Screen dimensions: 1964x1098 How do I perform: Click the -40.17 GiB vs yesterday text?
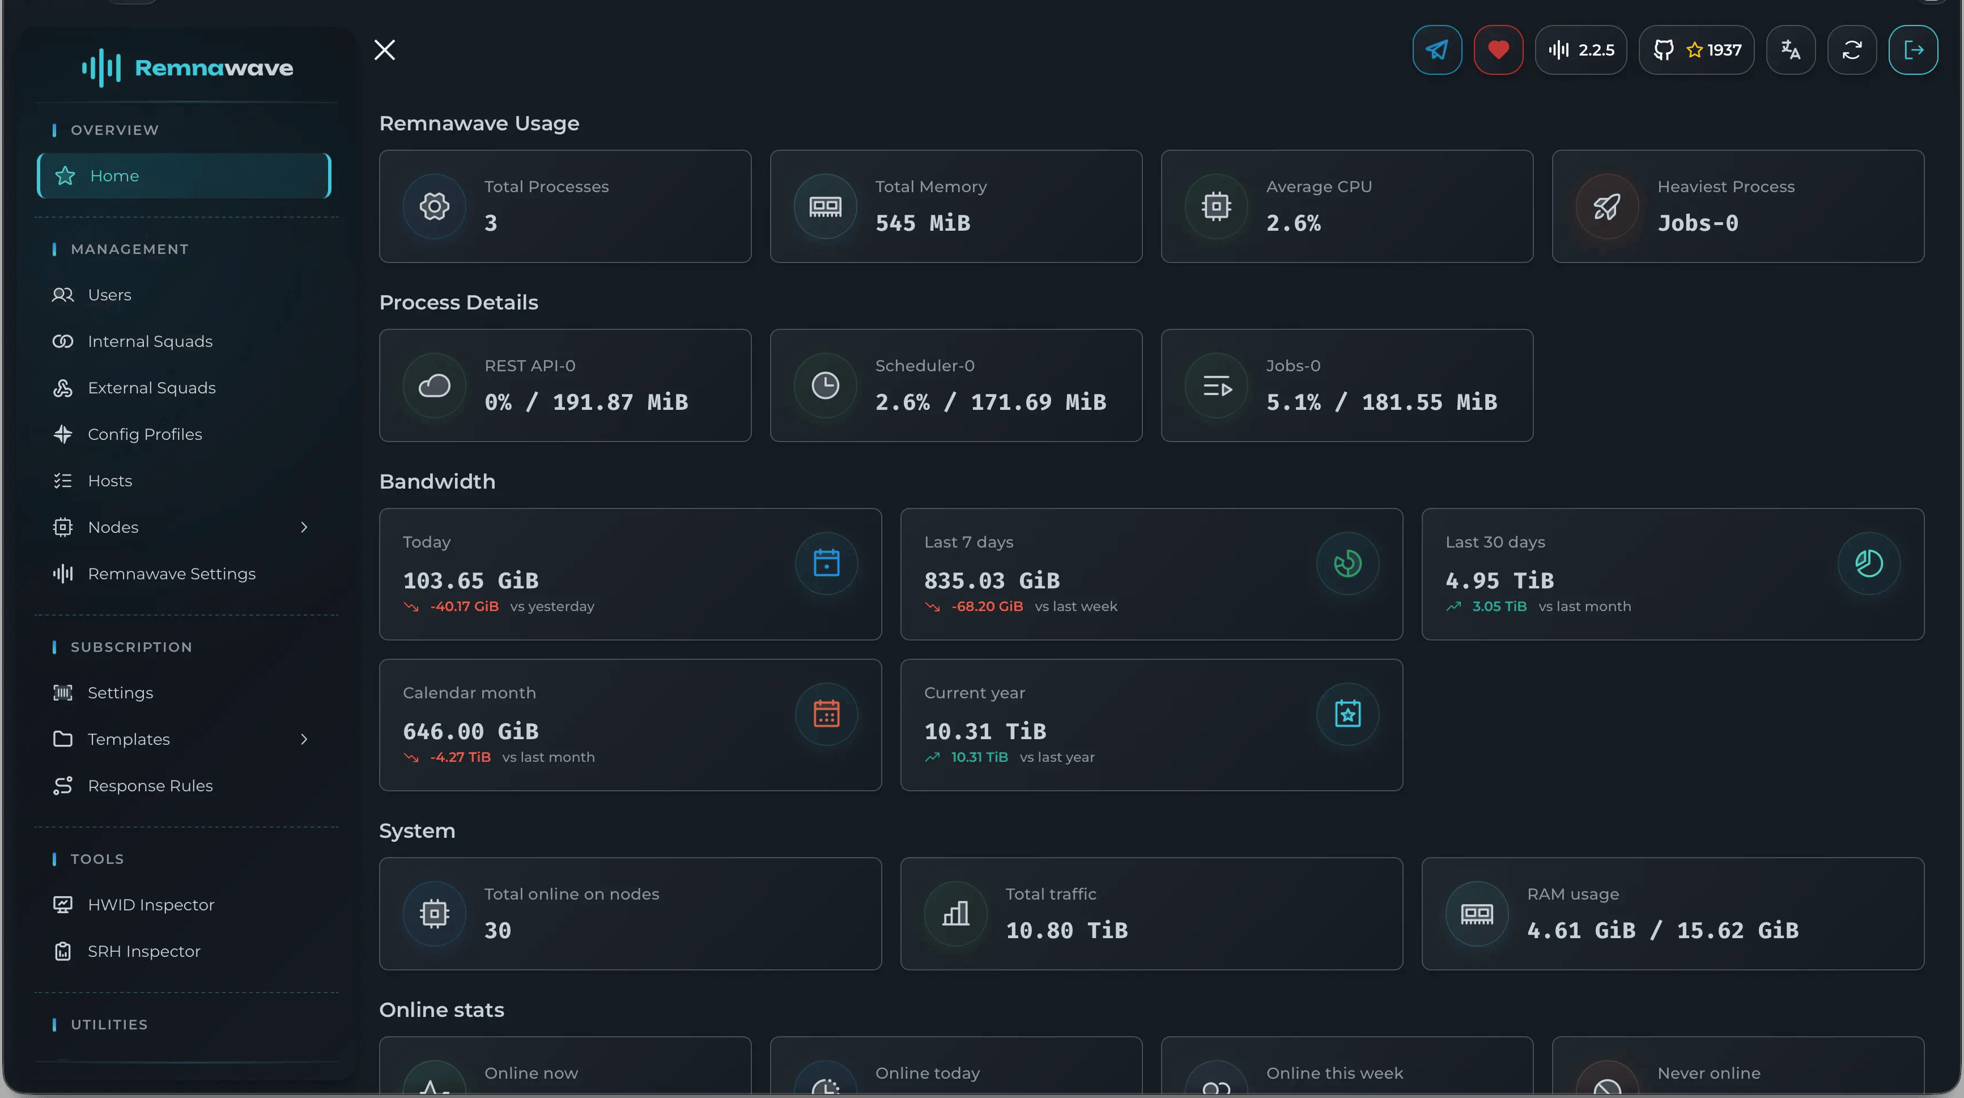point(499,607)
